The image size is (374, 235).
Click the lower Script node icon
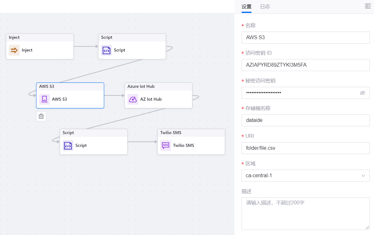click(68, 146)
